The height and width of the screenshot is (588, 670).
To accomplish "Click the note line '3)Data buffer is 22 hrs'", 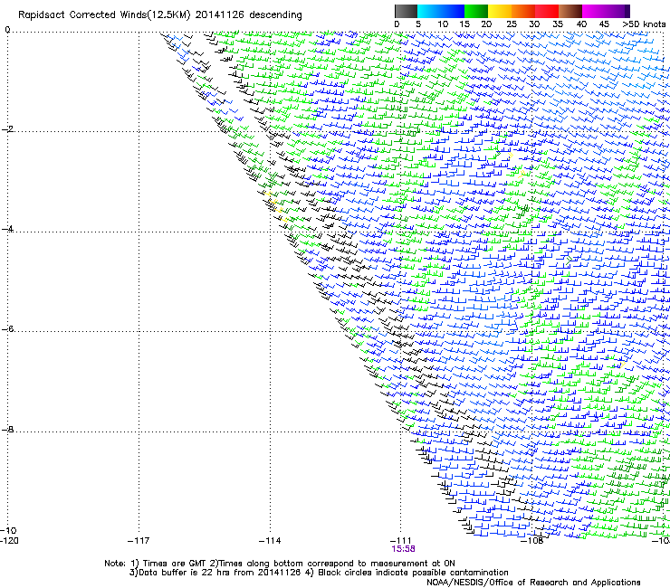I will click(x=319, y=573).
